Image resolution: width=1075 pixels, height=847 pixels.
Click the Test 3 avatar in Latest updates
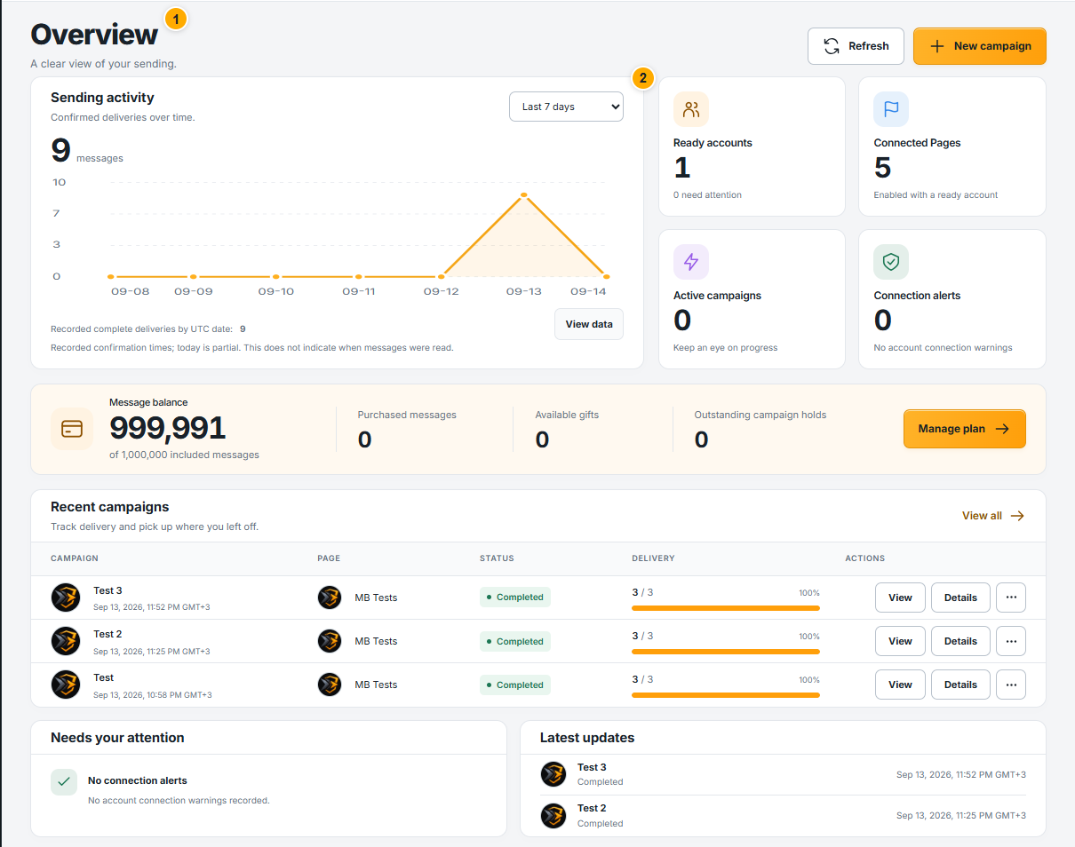point(553,774)
